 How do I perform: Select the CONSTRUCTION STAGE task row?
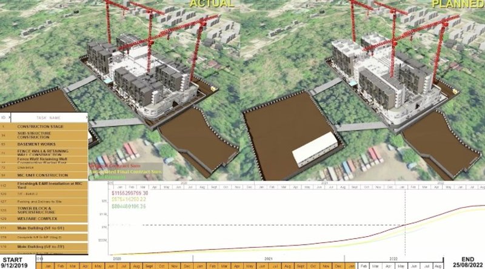[44, 127]
